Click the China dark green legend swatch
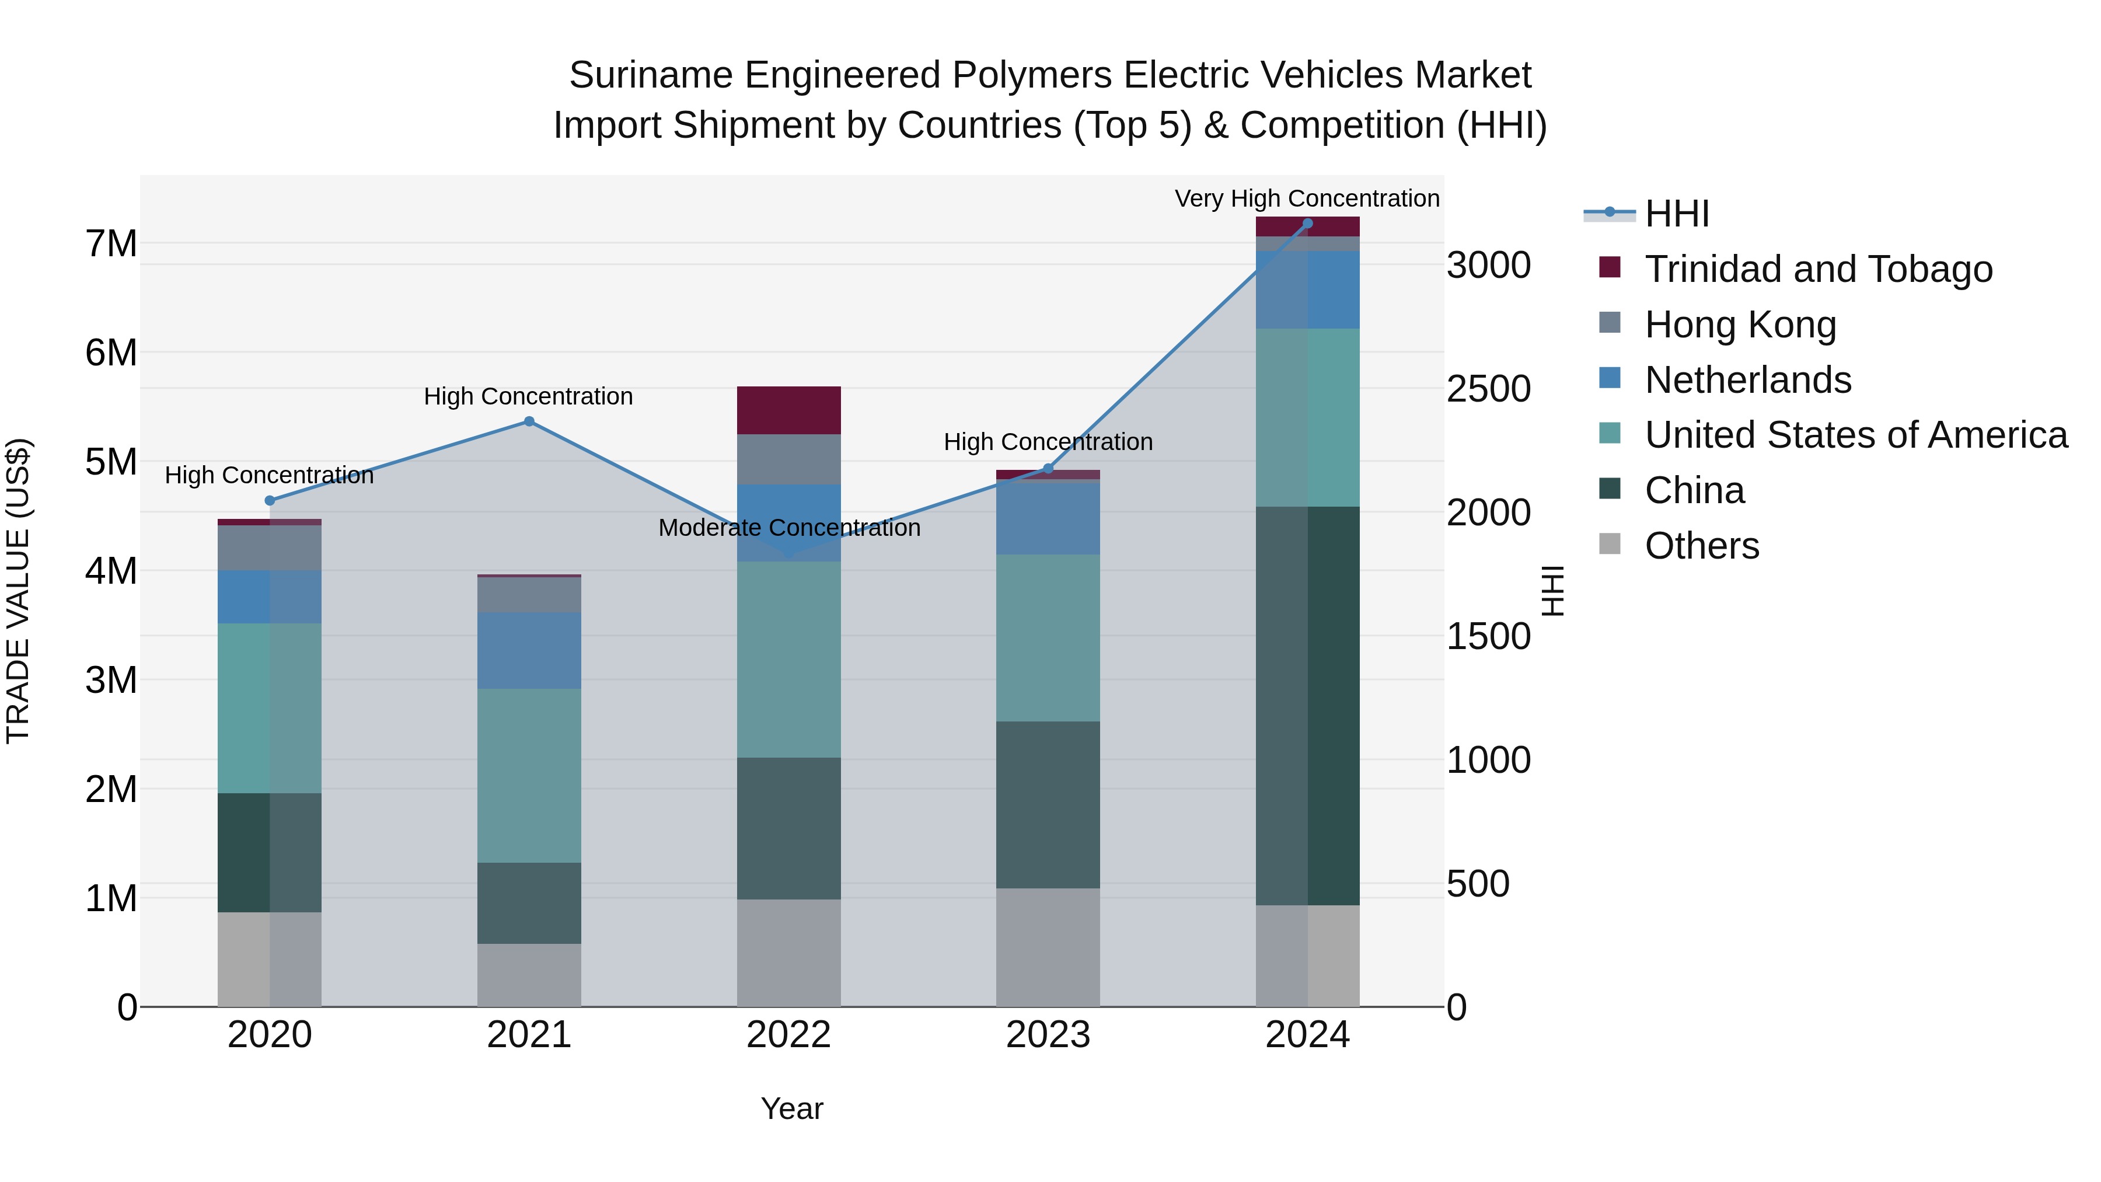Image resolution: width=2101 pixels, height=1182 pixels. [x=1610, y=489]
